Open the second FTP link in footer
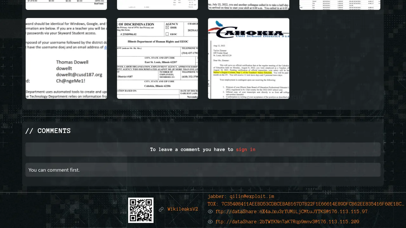 (287, 222)
